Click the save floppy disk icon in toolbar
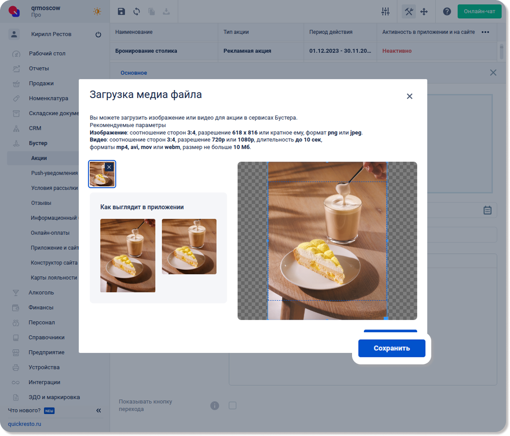 (x=121, y=12)
